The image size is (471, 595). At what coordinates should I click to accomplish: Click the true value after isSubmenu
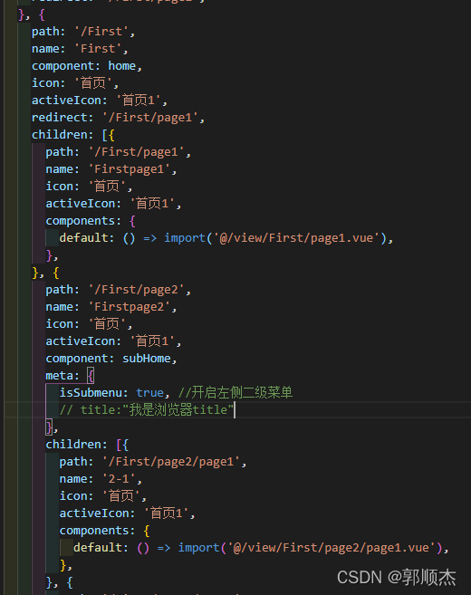(150, 393)
